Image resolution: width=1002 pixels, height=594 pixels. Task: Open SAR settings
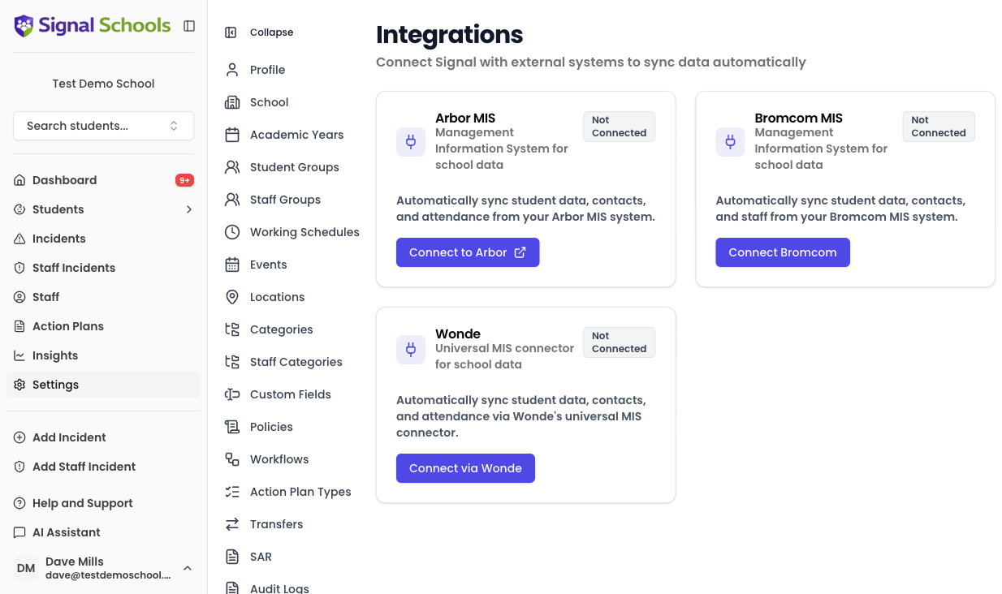(x=261, y=557)
